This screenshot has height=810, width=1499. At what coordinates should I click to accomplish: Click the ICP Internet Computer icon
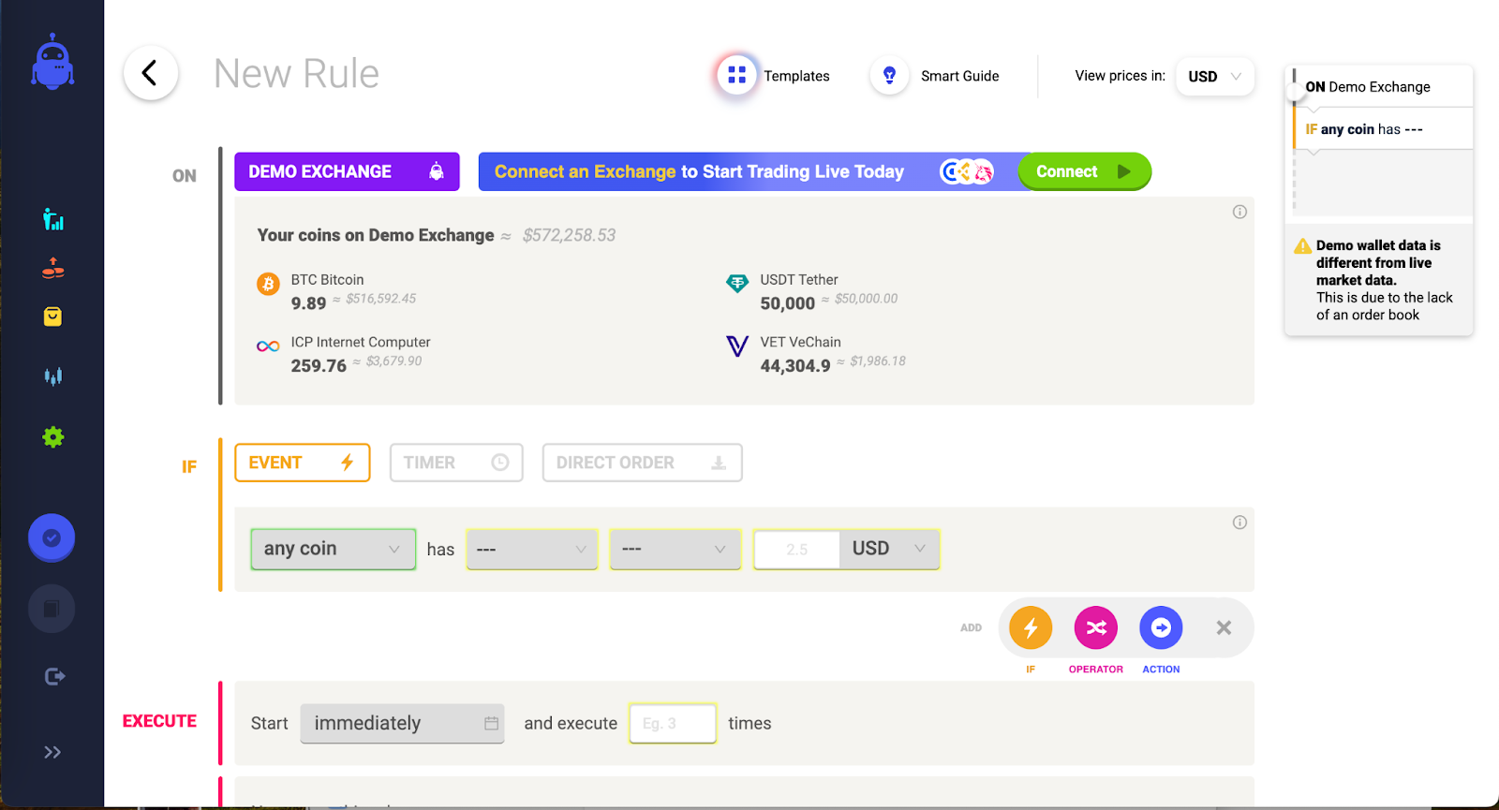click(269, 346)
